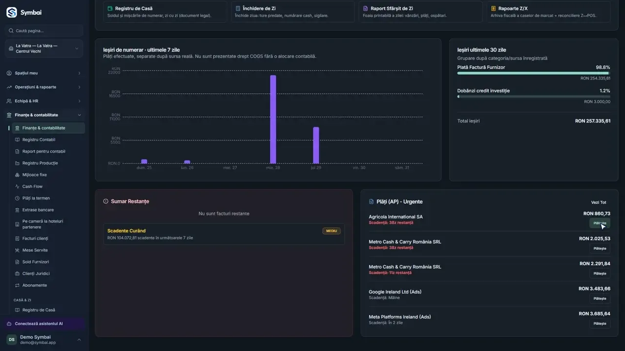This screenshot has width=625, height=351.
Task: Click Vezi Tot in Plăți (AP)
Action: point(599,202)
